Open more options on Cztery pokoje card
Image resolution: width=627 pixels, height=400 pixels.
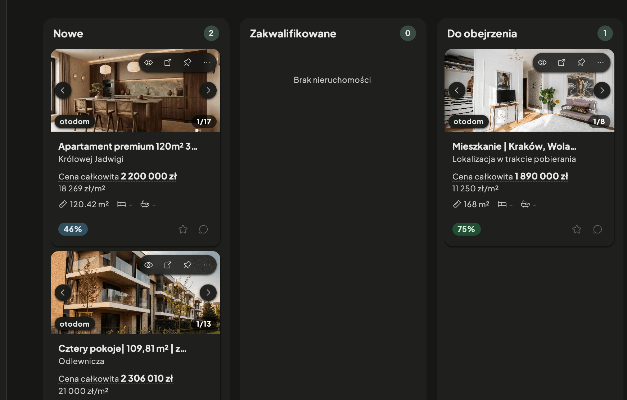[x=207, y=265]
